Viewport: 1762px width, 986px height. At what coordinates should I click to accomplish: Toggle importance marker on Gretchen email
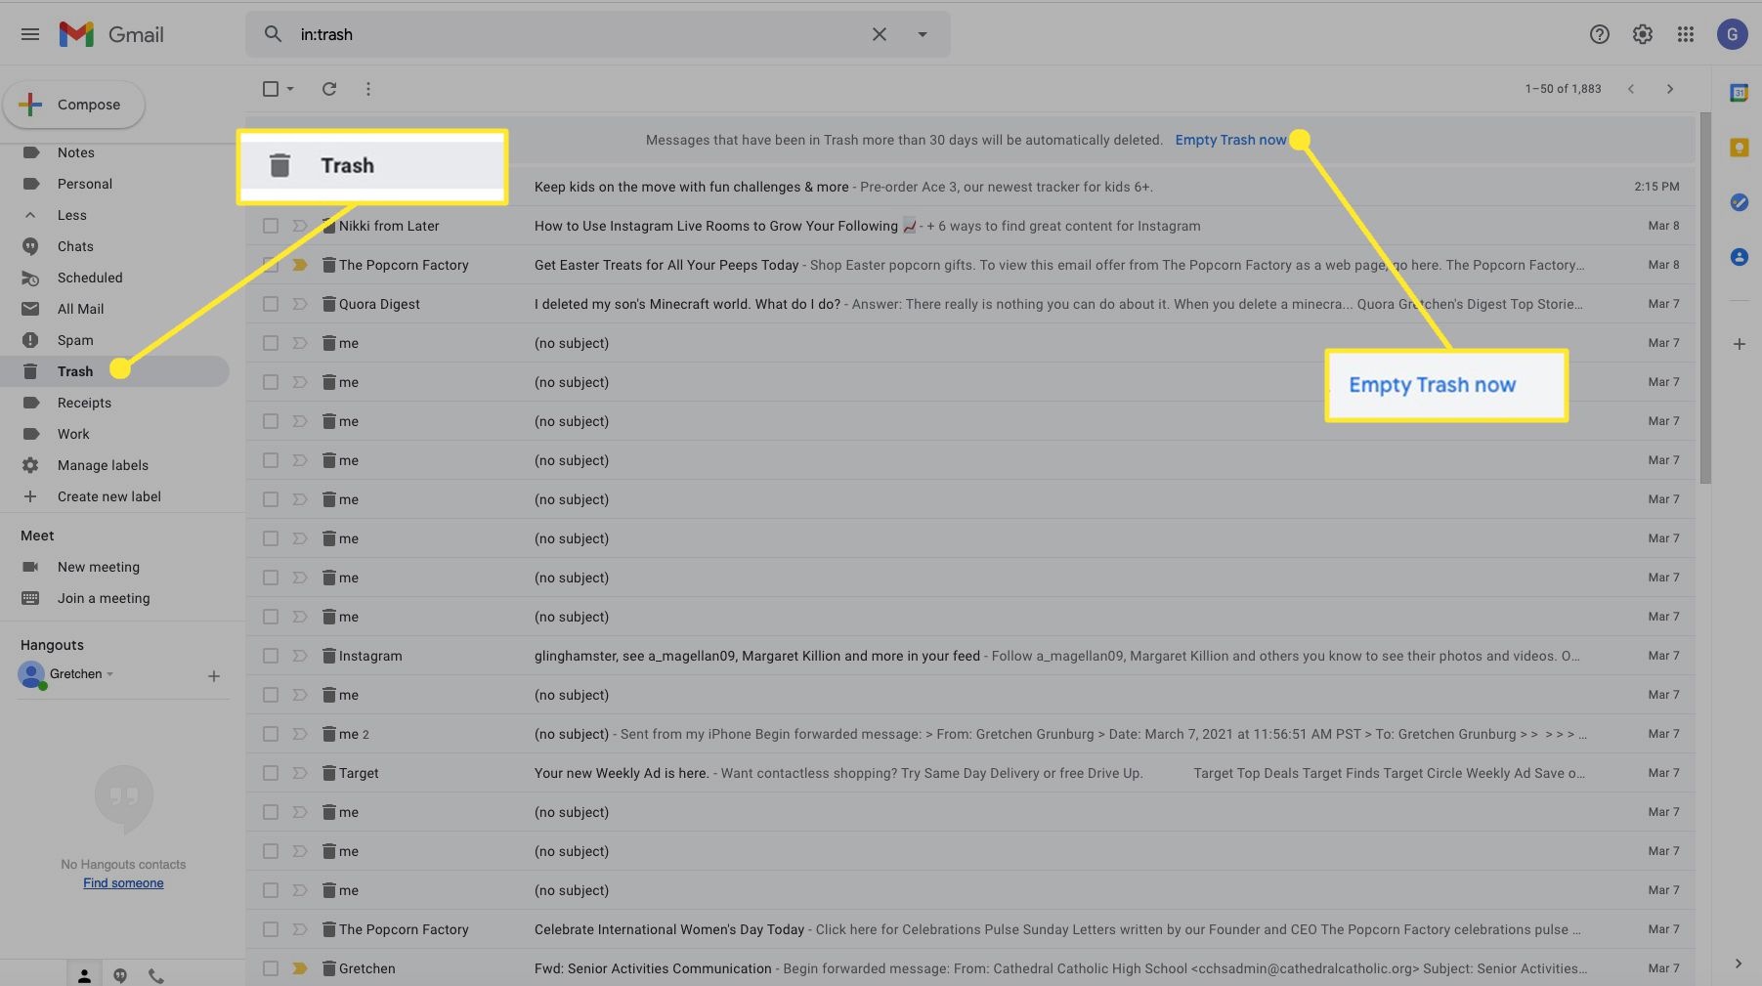(x=300, y=968)
